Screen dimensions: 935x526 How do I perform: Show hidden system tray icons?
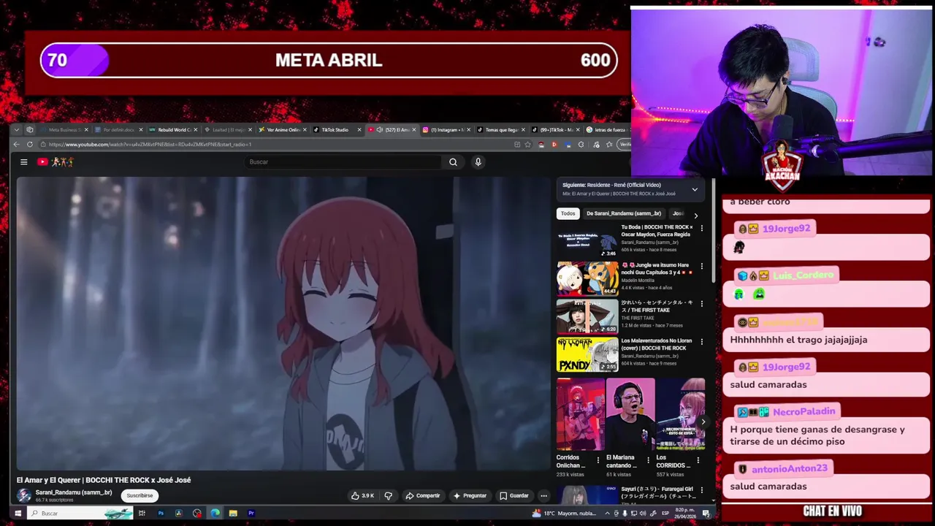point(606,514)
